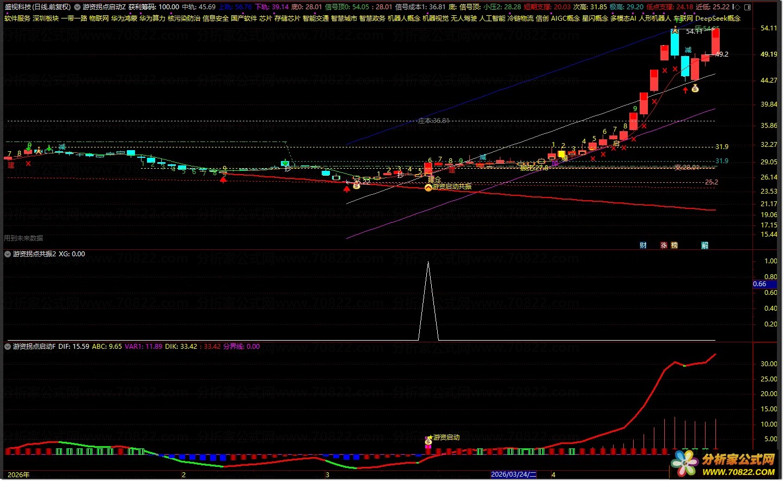Click the 2026/03/24/二 date marker on timeline

pyautogui.click(x=514, y=474)
